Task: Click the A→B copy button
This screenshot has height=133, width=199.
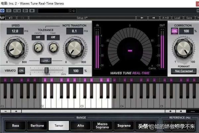Action: click(165, 18)
